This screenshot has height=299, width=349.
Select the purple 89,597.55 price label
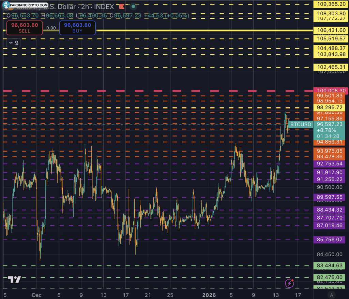click(330, 197)
